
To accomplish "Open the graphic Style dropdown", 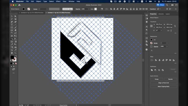I will point(98,9).
